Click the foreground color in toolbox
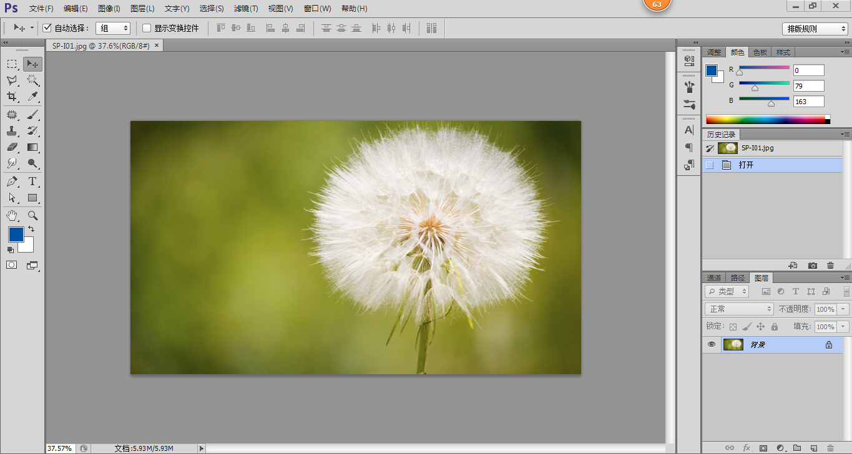 pyautogui.click(x=16, y=234)
